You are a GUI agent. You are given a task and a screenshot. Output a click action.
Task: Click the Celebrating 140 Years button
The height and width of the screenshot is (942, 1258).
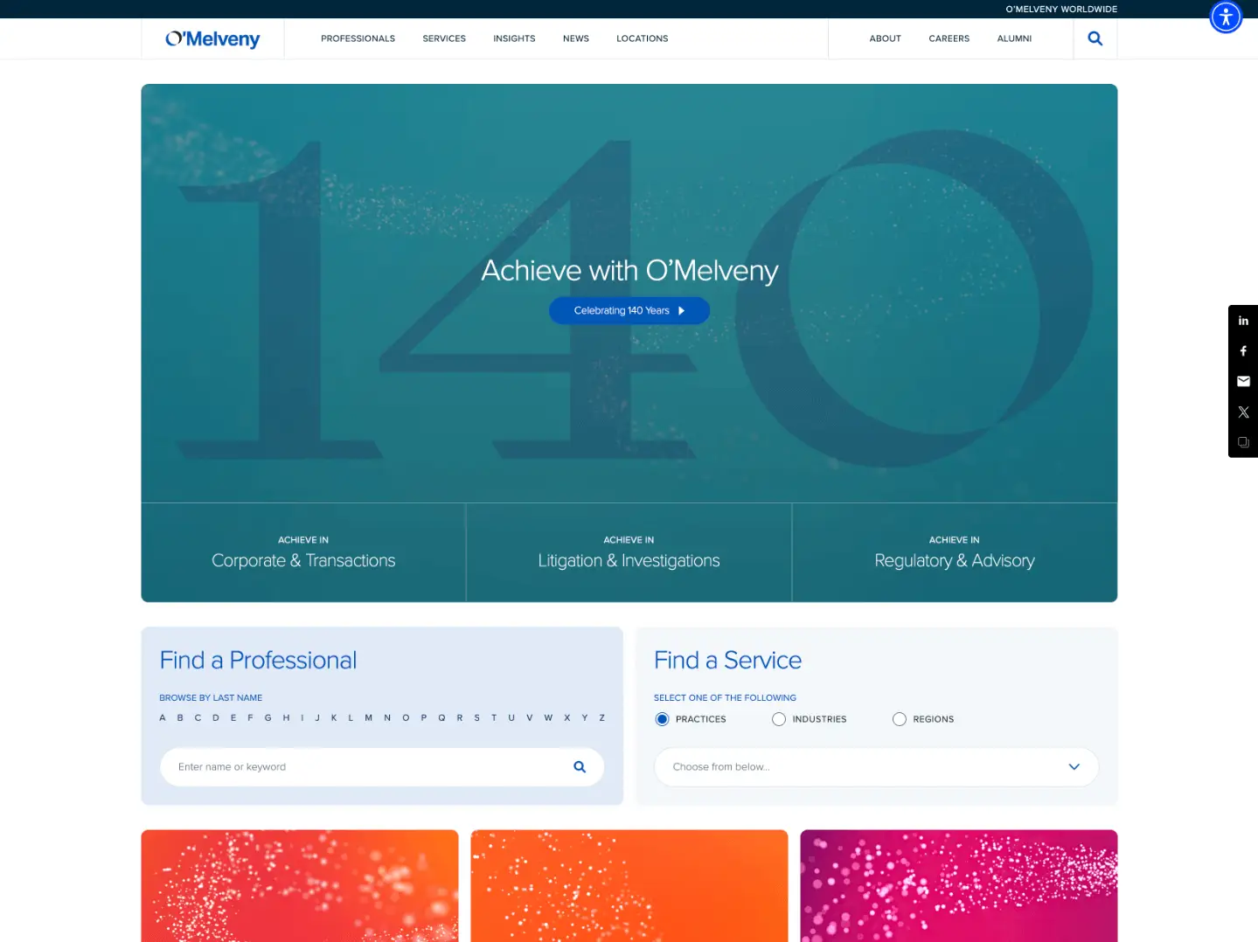629,310
